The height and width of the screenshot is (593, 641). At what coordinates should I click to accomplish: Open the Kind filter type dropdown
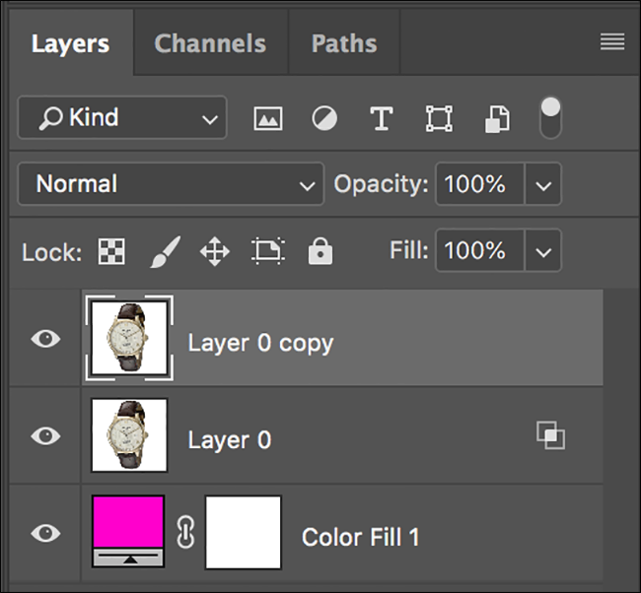pyautogui.click(x=122, y=118)
